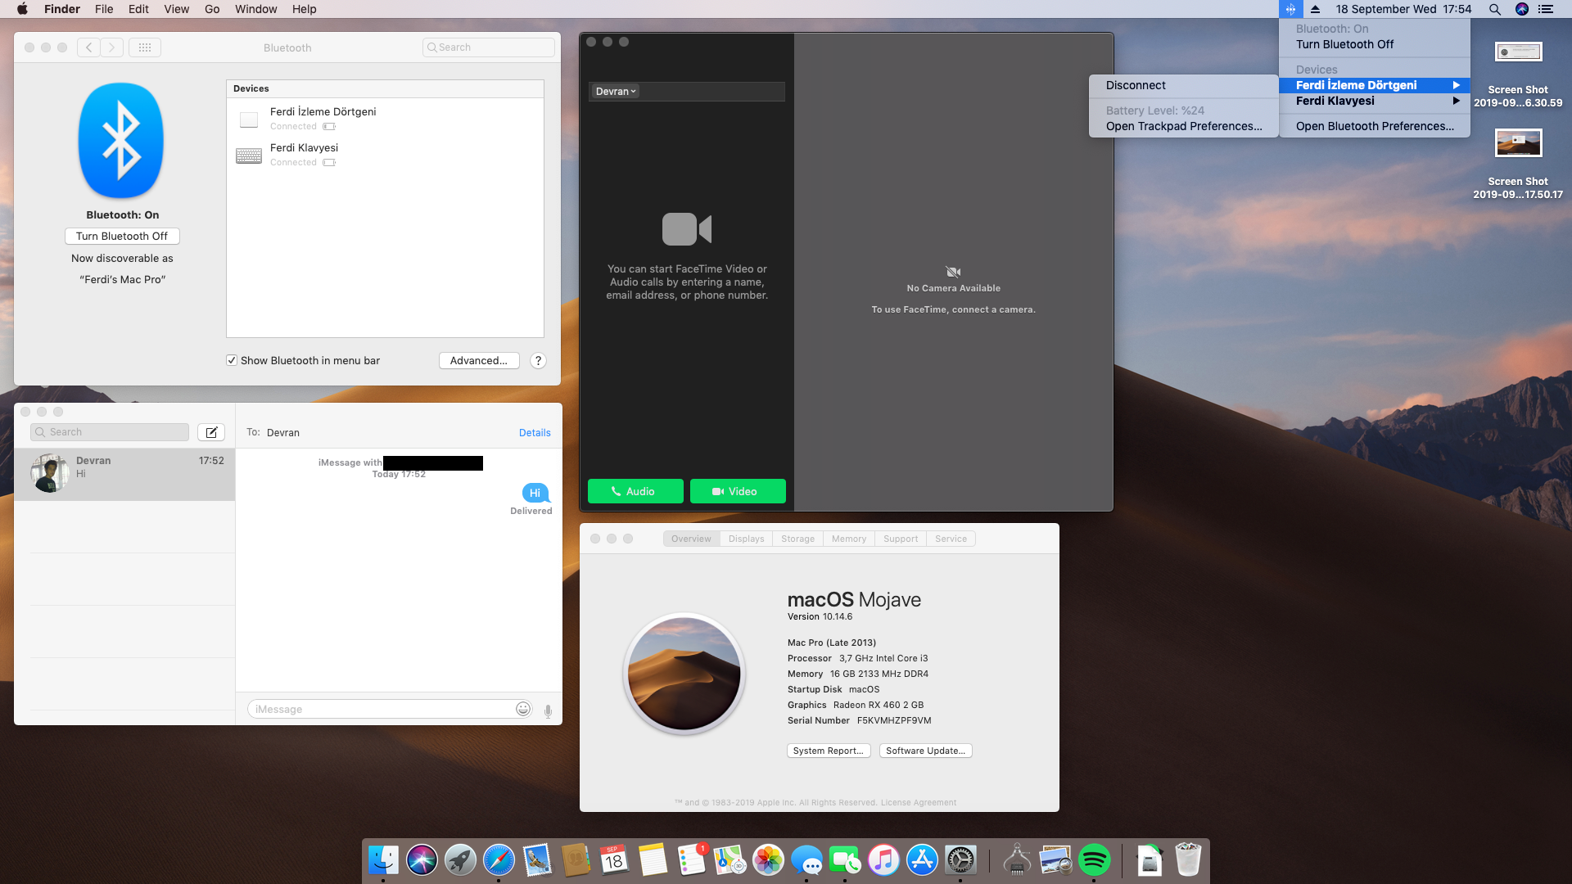The height and width of the screenshot is (884, 1572).
Task: Open Siri icon in menu bar
Action: [1522, 9]
